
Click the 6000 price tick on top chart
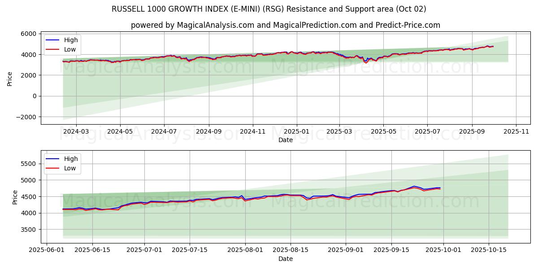[28, 34]
